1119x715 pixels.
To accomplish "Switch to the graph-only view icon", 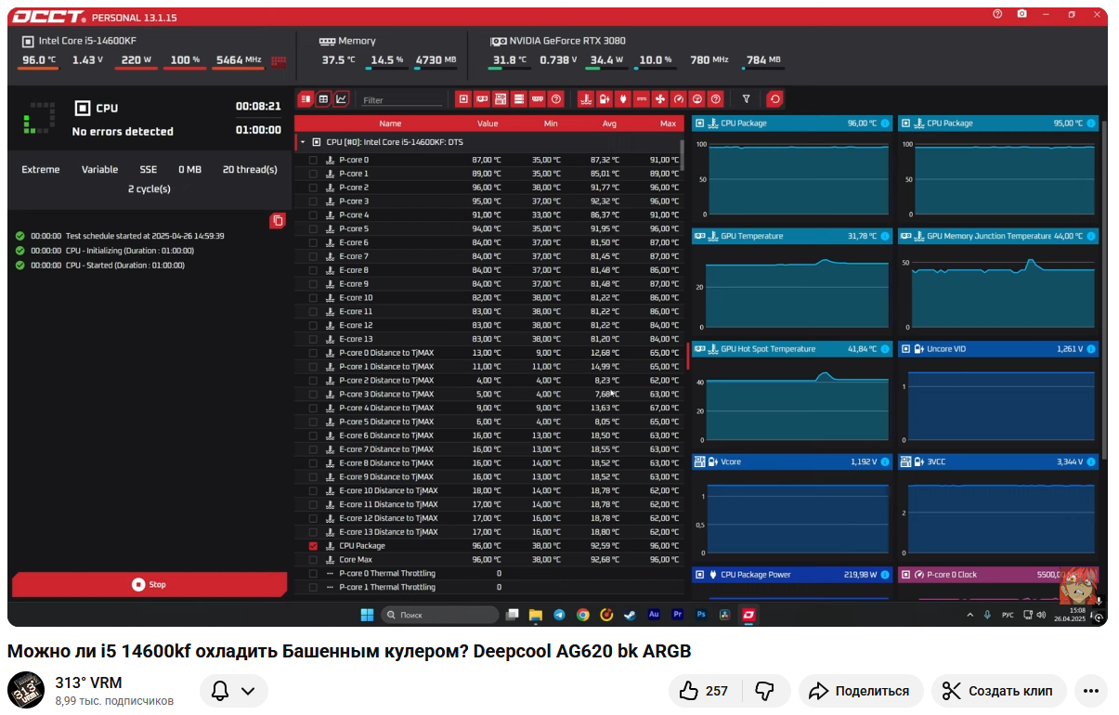I will [342, 98].
